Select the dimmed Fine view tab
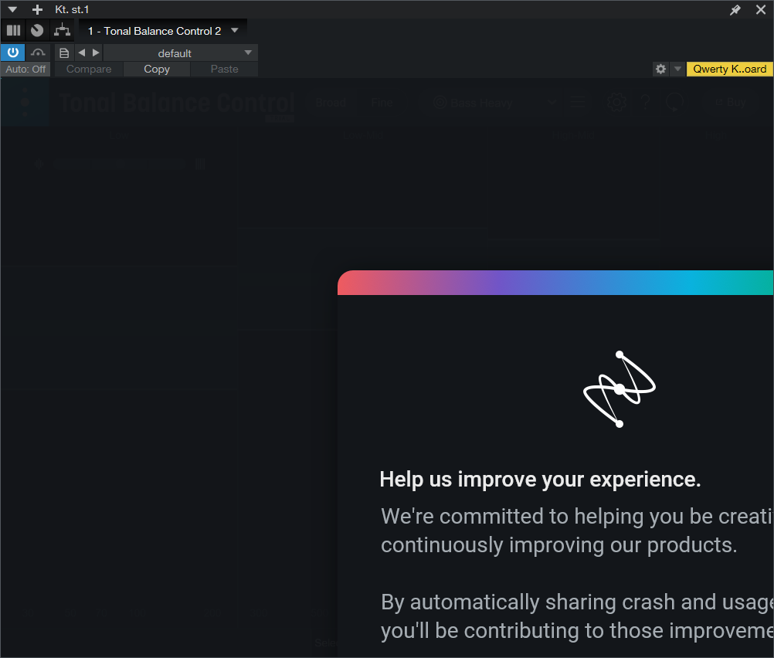Viewport: 774px width, 658px height. point(382,103)
